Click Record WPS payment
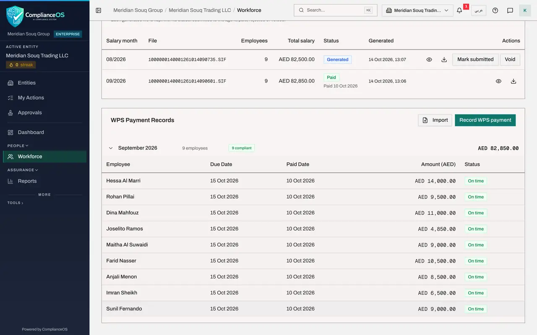537x335 pixels. point(485,120)
